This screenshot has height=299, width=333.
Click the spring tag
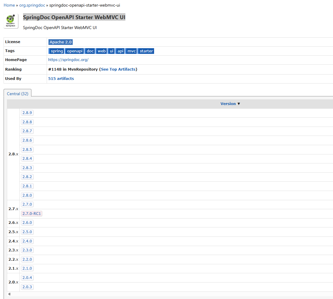click(57, 51)
